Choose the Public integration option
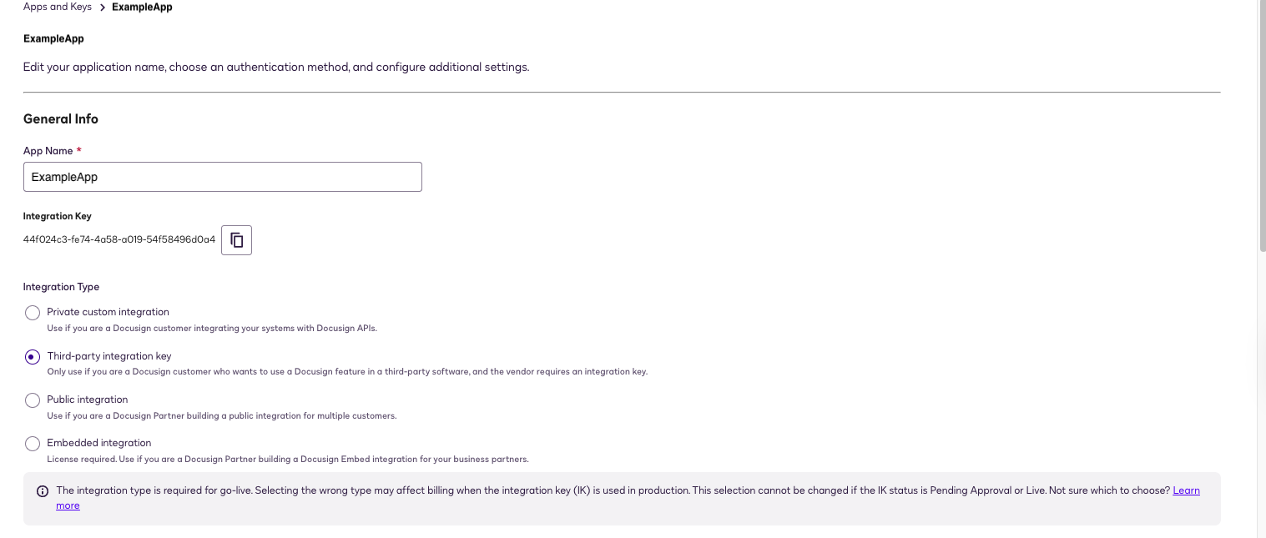This screenshot has width=1266, height=538. coord(33,400)
